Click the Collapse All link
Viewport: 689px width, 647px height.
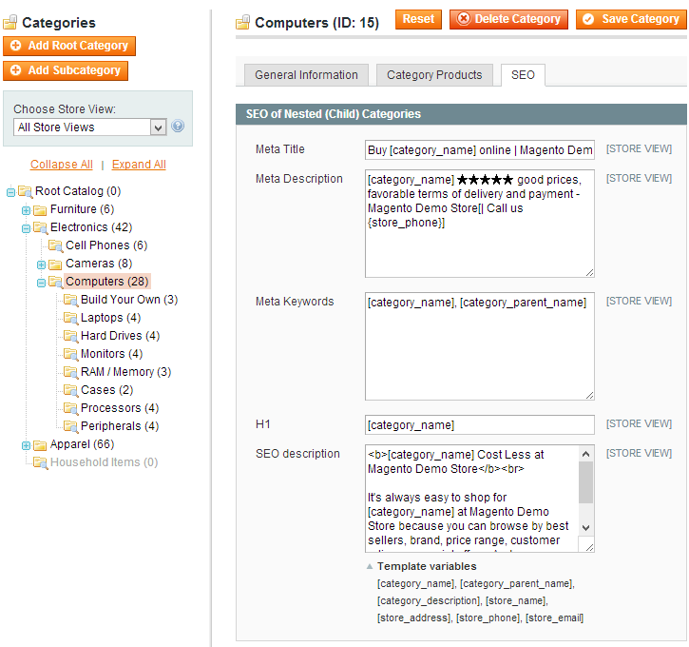(x=62, y=165)
